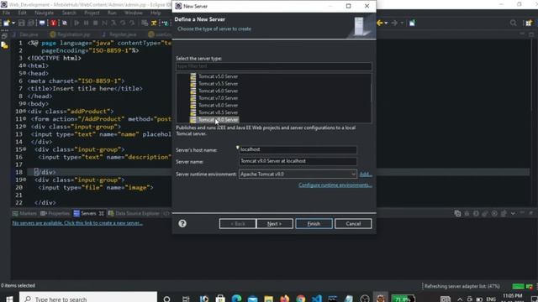Open the Back history dropdown arrow
Image resolution: width=538 pixels, height=302 pixels.
[386, 23]
